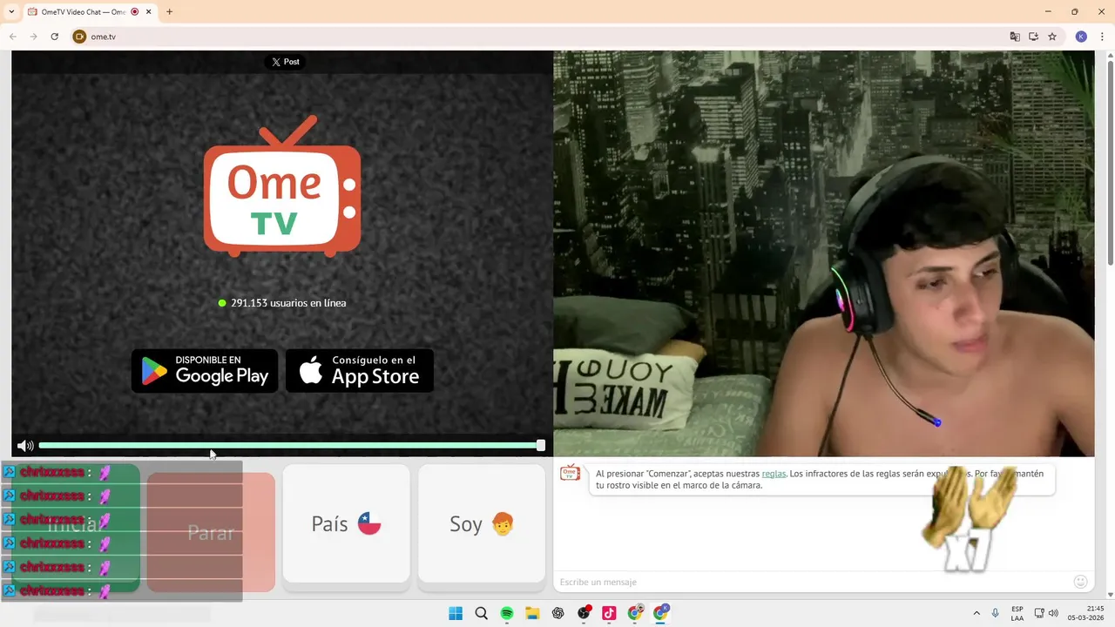
Task: Close the OmeTV Video Chat tab
Action: tap(149, 12)
